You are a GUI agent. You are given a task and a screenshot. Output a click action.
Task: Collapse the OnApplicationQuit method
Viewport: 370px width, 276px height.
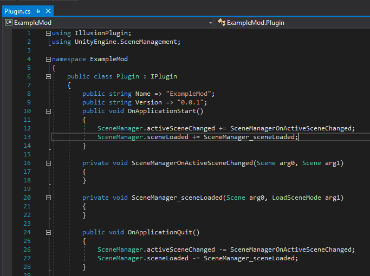click(48, 232)
